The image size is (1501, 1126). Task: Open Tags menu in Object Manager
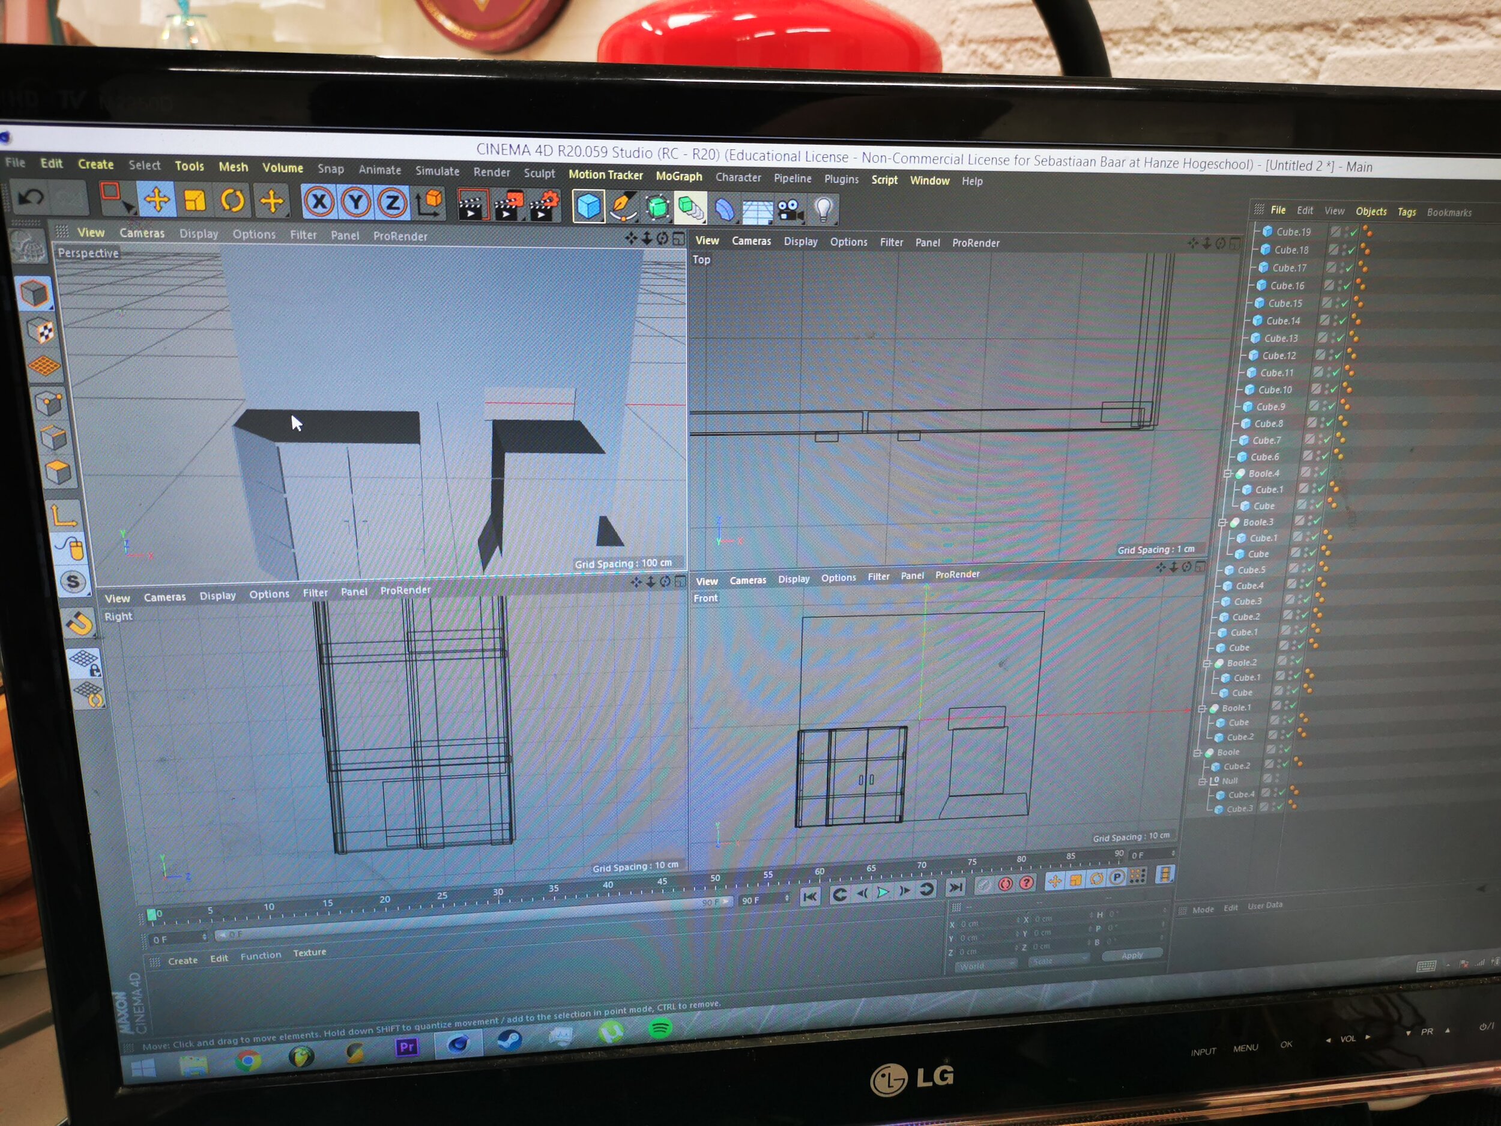(x=1406, y=213)
